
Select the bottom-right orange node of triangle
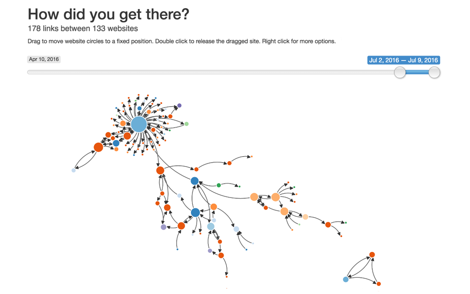coord(379,284)
